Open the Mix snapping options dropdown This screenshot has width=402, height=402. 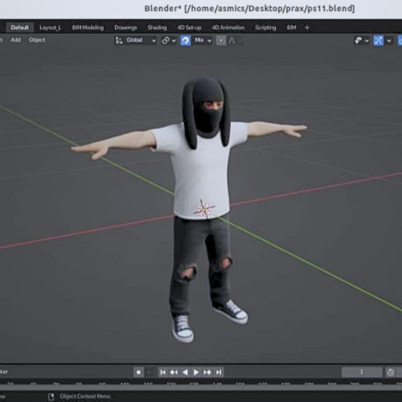click(203, 40)
